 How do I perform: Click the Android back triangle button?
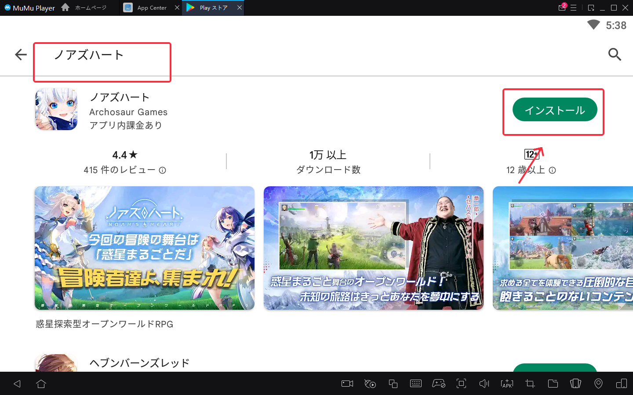(x=17, y=384)
